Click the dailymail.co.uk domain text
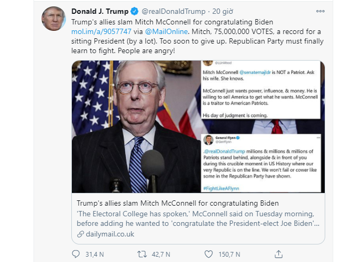The image size is (346, 262). point(110,234)
